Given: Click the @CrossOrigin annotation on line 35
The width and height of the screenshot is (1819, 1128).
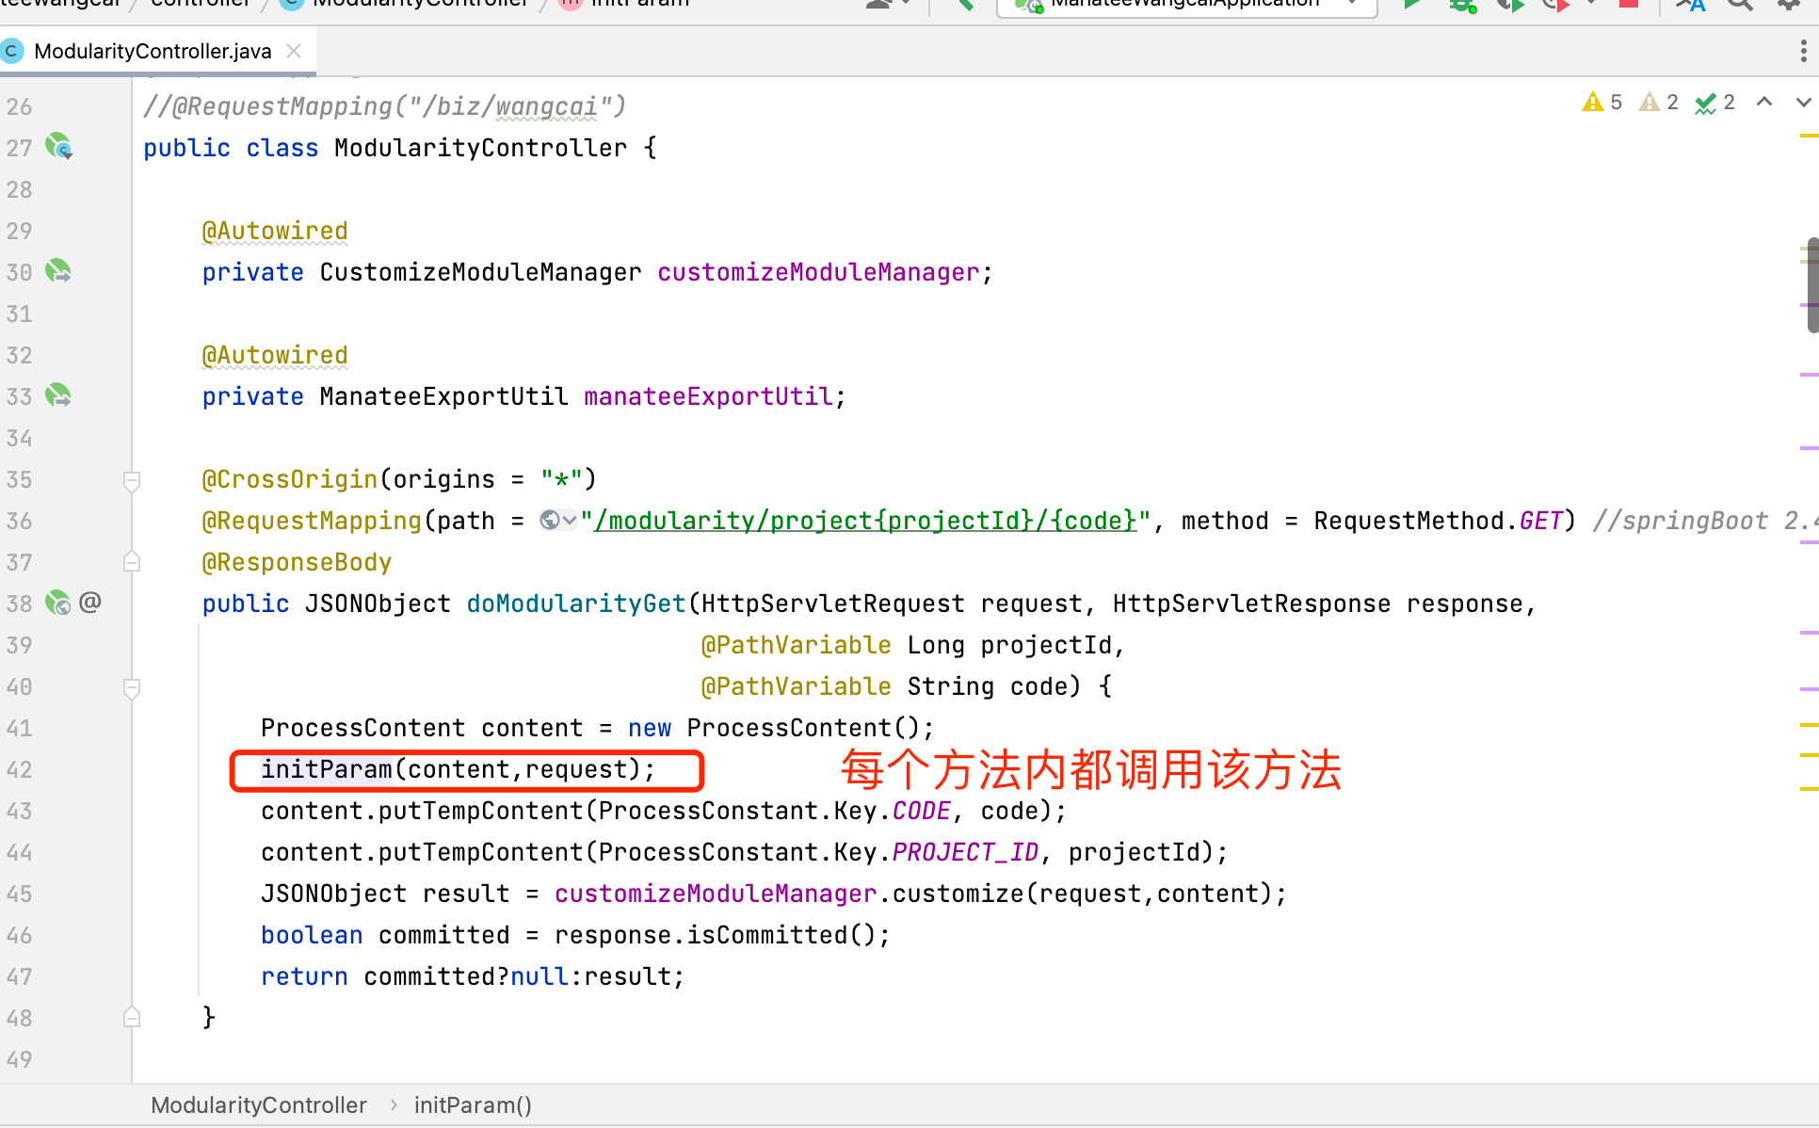Looking at the screenshot, I should point(290,479).
